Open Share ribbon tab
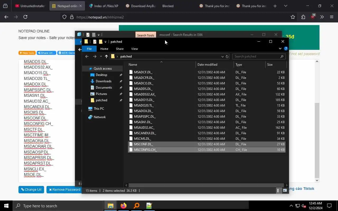The image size is (338, 211). click(x=120, y=49)
